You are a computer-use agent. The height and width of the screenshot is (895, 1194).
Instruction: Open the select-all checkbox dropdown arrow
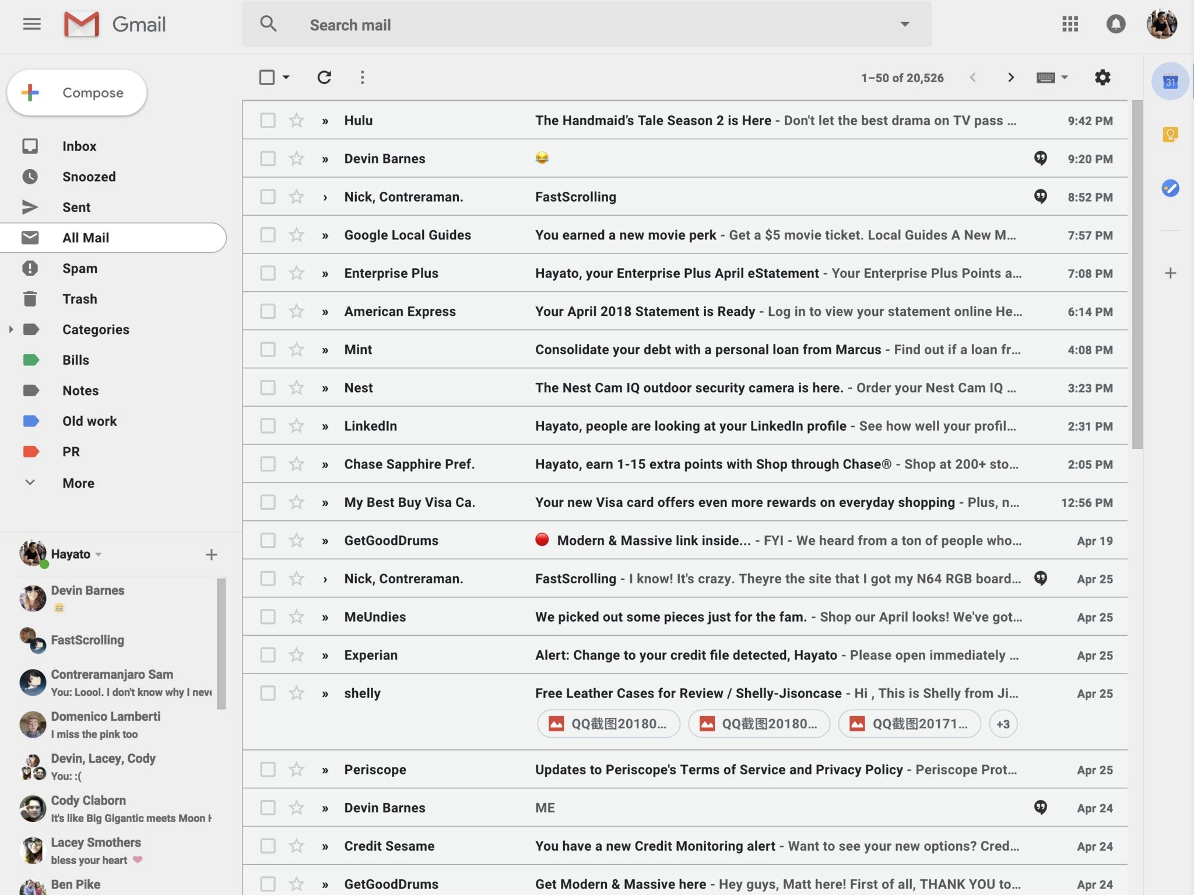[x=286, y=77]
